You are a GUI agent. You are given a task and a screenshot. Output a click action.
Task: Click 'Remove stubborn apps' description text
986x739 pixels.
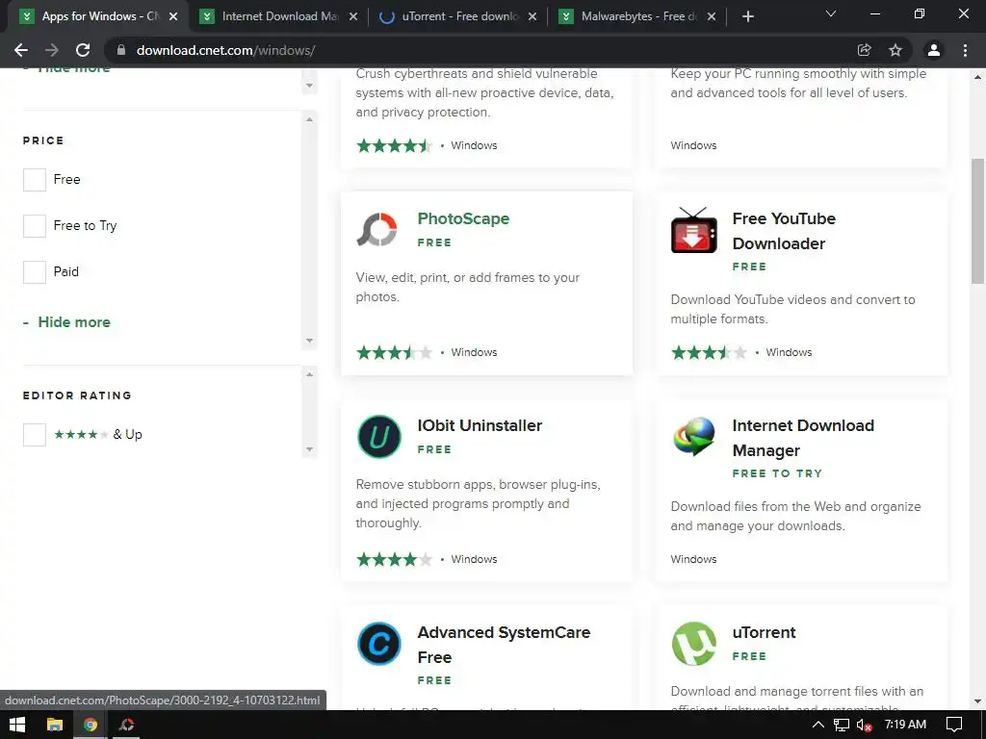pos(478,504)
